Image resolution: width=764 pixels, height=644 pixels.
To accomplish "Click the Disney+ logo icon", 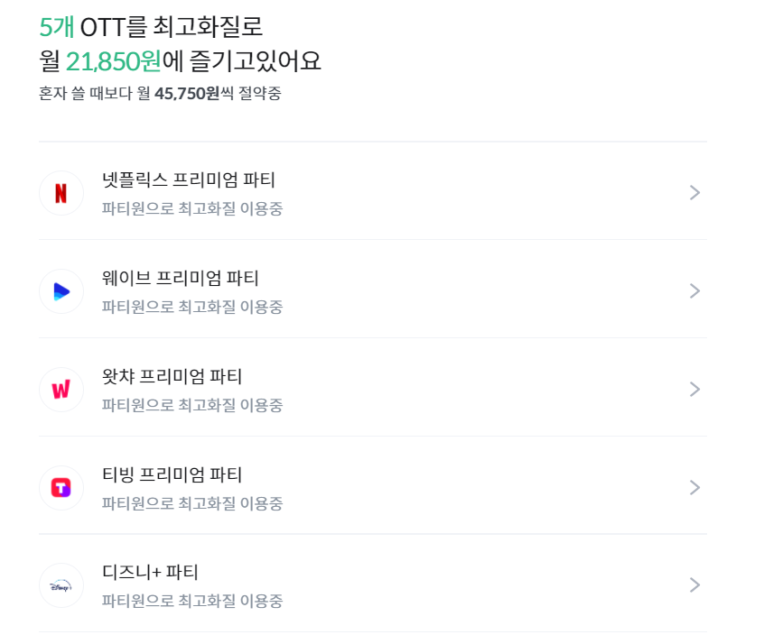I will point(60,585).
